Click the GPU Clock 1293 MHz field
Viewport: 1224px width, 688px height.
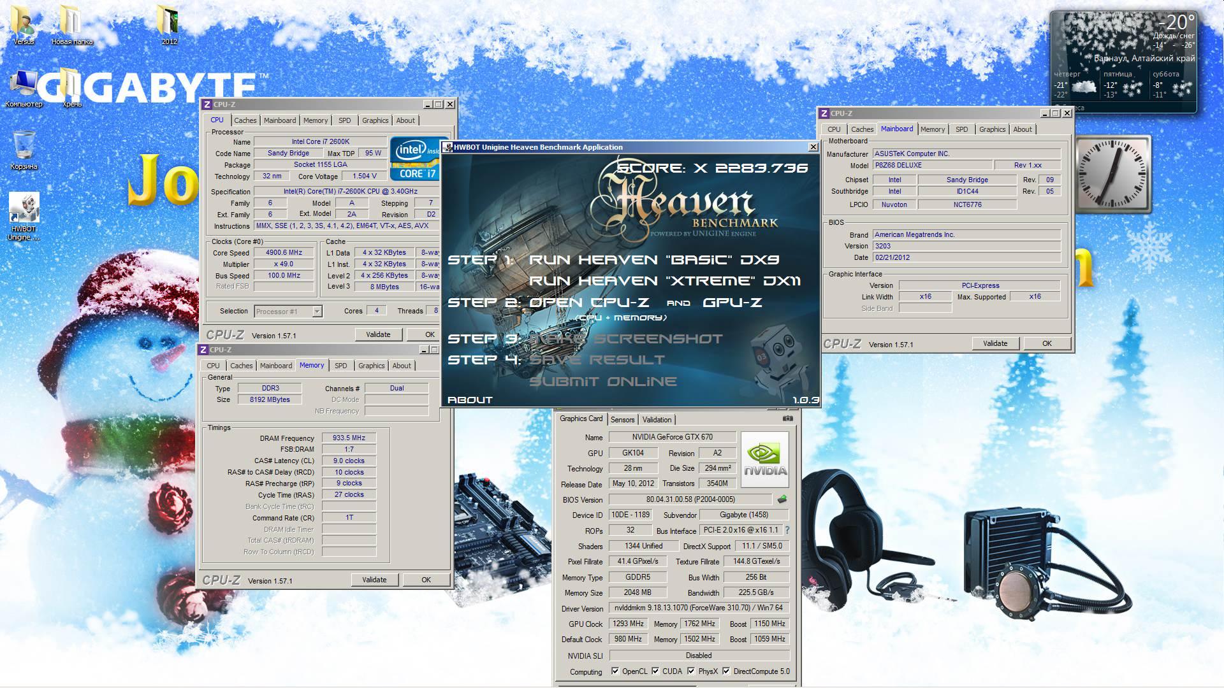pos(628,624)
